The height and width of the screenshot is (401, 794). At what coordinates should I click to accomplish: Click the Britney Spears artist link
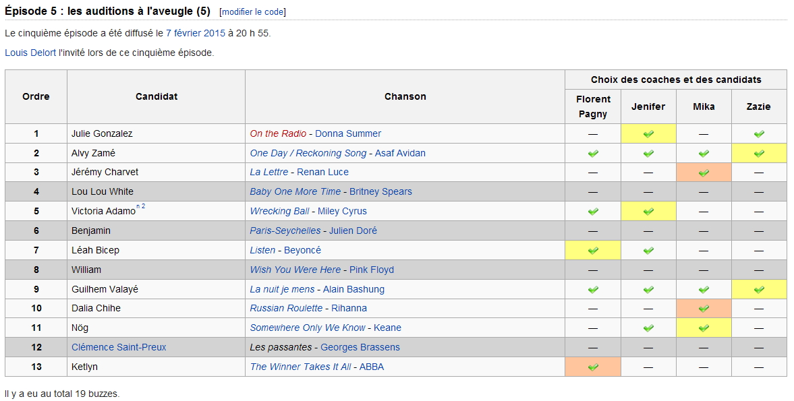(380, 191)
